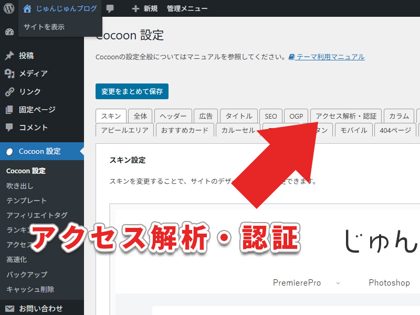Switch to the おすすめカード tab

[185, 130]
